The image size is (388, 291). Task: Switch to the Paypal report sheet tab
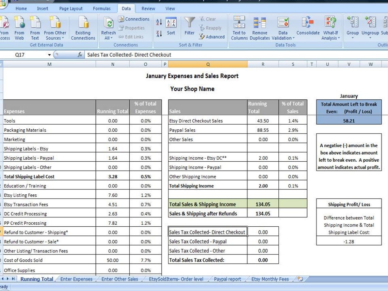pos(227,279)
